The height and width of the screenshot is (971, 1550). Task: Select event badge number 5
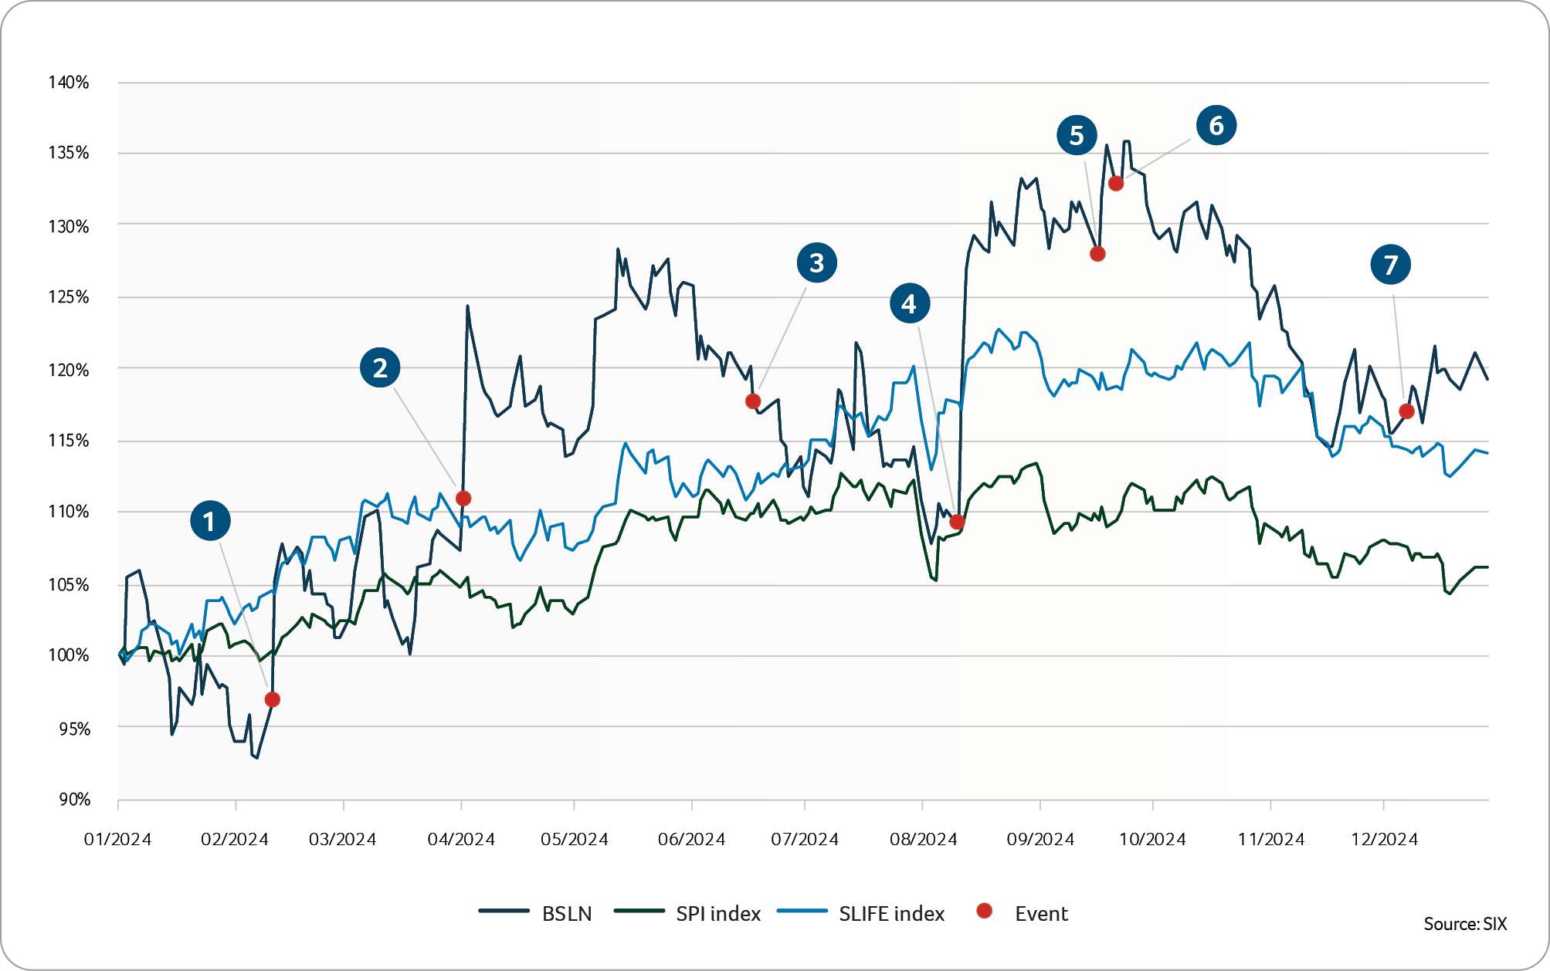1077,136
